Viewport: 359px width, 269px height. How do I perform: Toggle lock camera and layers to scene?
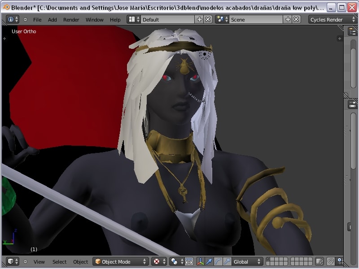[x=320, y=261]
